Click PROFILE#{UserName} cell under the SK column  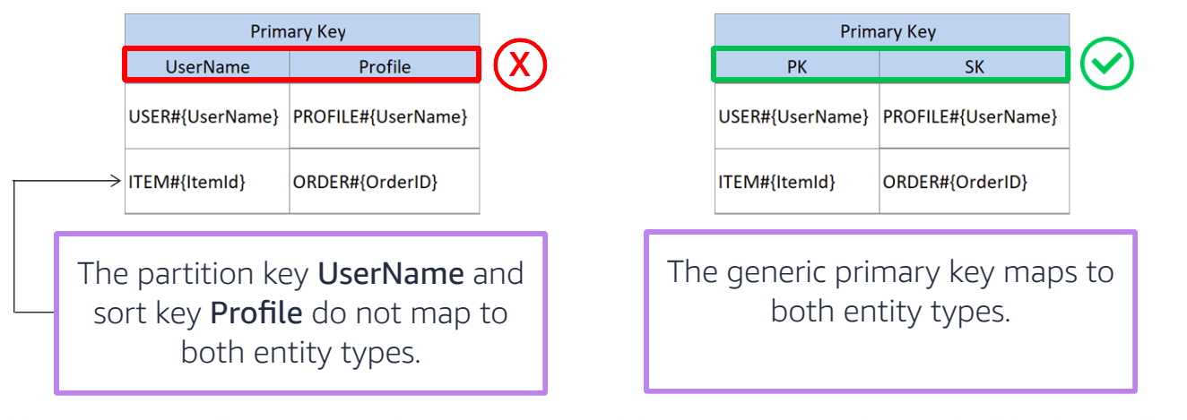[975, 116]
